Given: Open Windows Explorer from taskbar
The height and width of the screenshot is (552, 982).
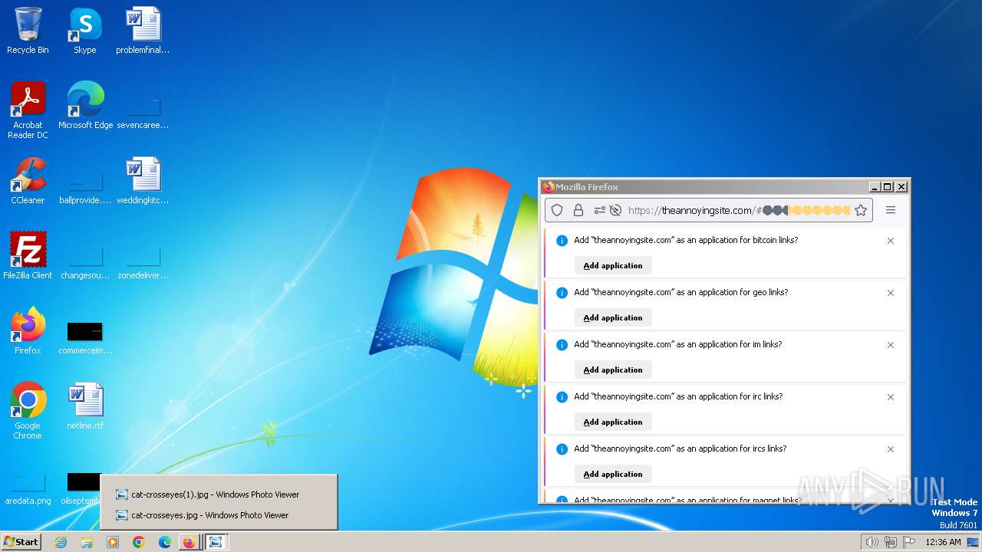Looking at the screenshot, I should tap(87, 542).
